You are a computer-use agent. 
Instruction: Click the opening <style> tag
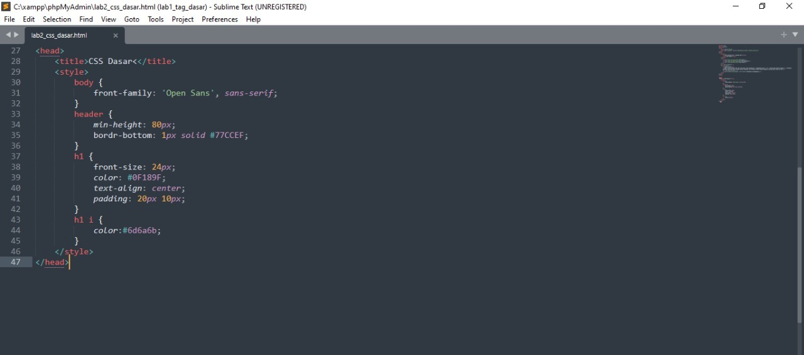[72, 72]
